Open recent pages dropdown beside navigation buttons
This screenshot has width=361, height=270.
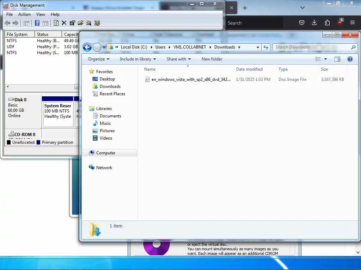tap(104, 47)
